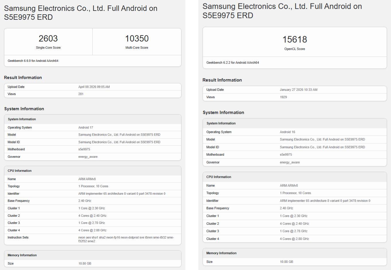Click the Base Frequency '2.40 GHz' in left panel
Viewport: 391px width, 270px height.
click(x=85, y=201)
